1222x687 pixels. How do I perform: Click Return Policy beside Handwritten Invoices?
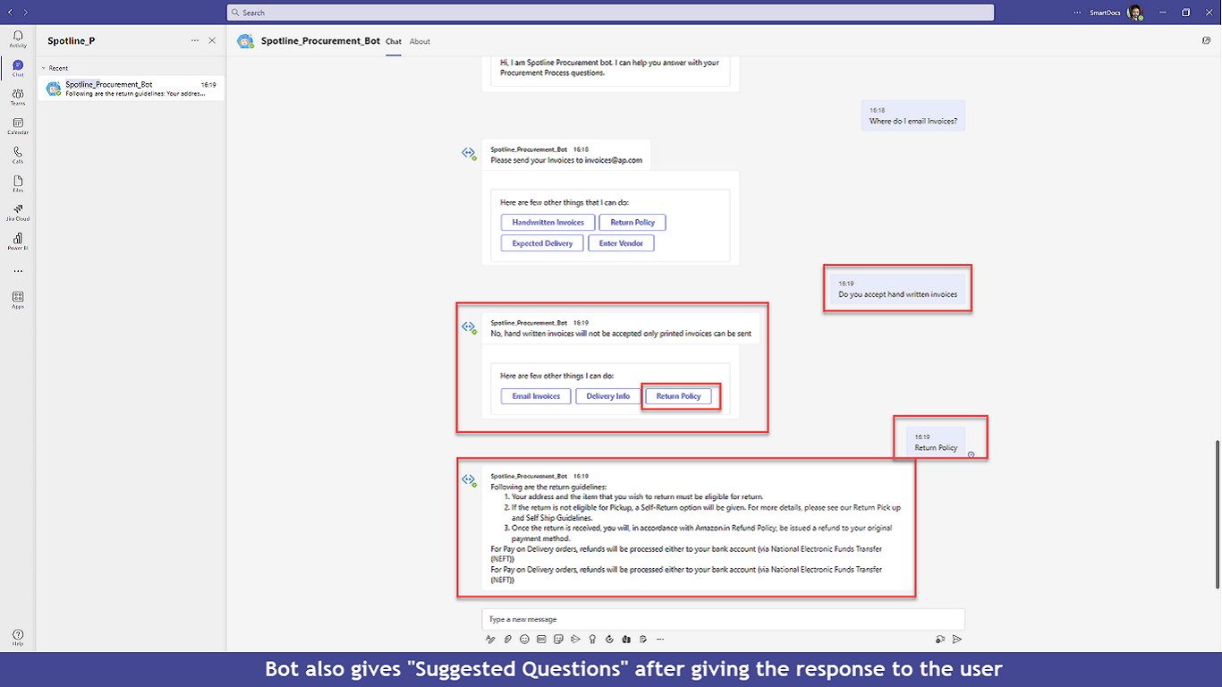point(632,222)
